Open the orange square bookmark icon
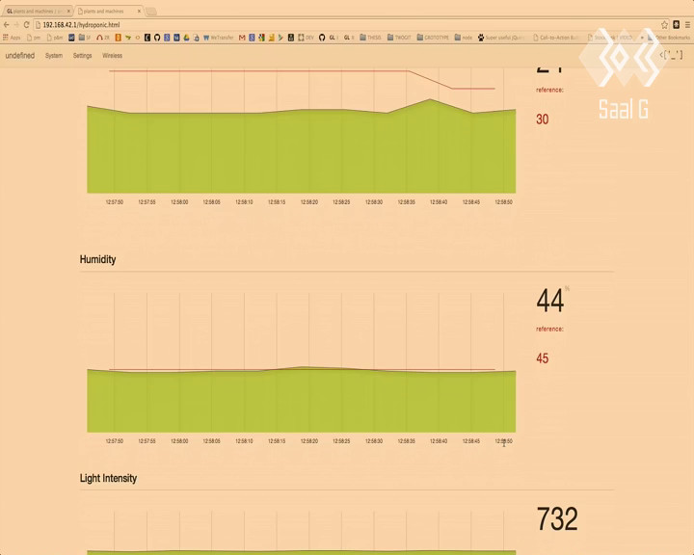The image size is (694, 555). tap(119, 38)
